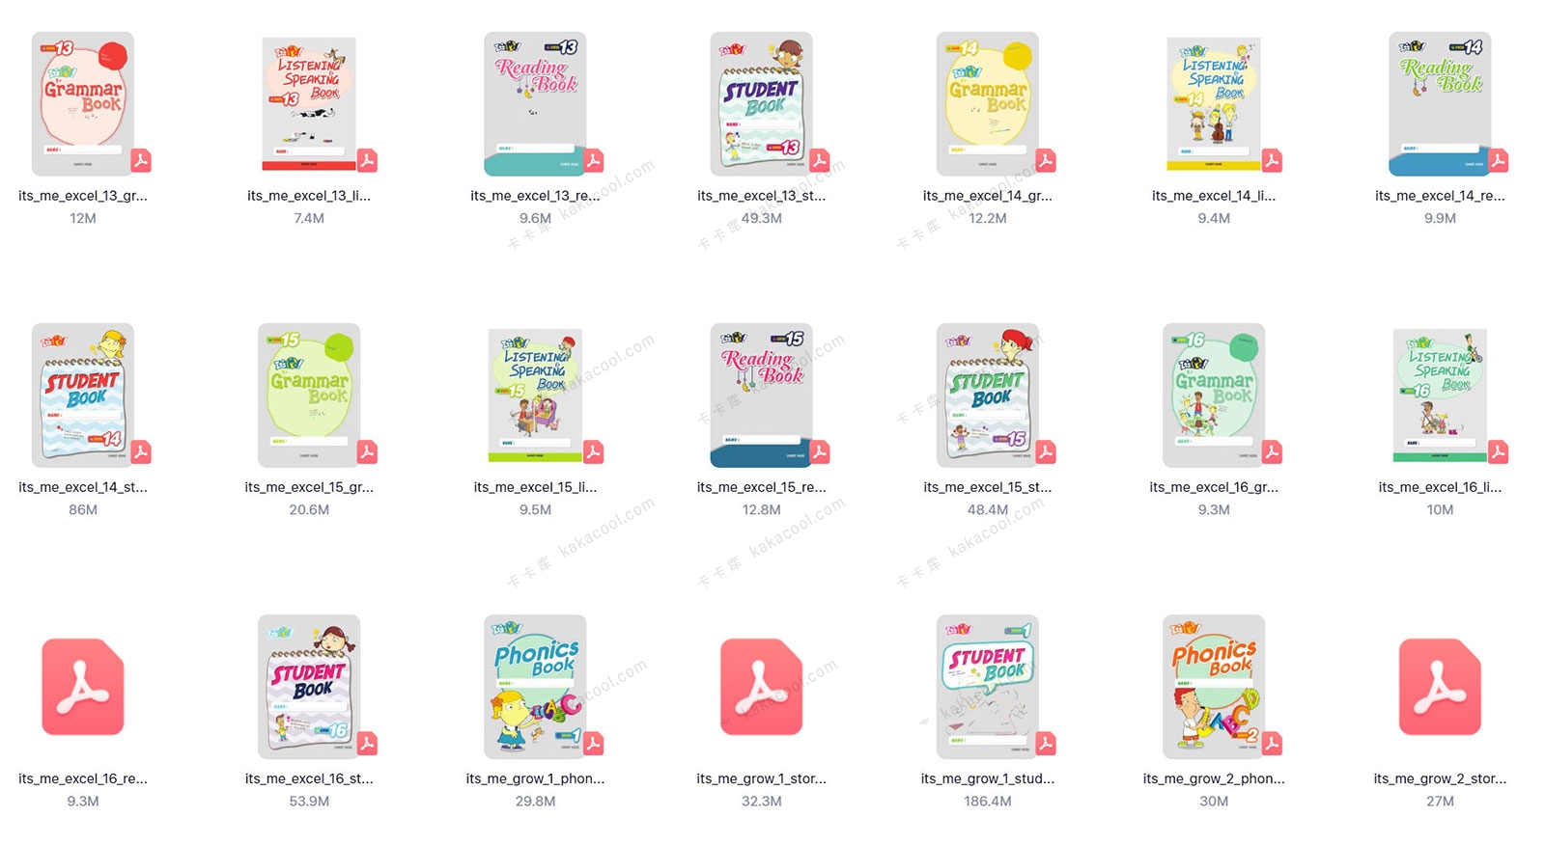
Task: Click the its_me_excel_16_gr... file name
Action: (1214, 487)
